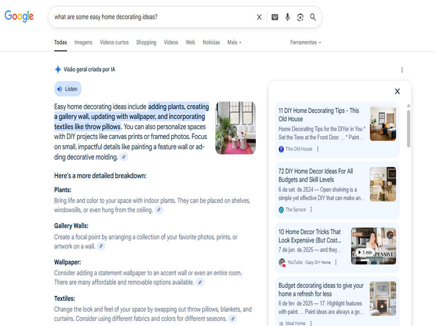The height and width of the screenshot is (326, 435).
Task: Click The Spruce site favicon
Action: [x=281, y=210]
